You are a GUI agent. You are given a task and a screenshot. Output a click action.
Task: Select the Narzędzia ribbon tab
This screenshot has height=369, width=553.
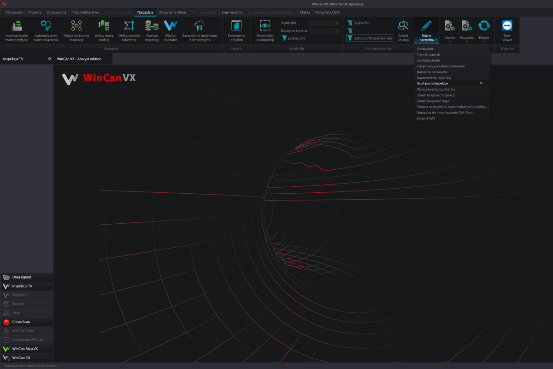pyautogui.click(x=145, y=12)
